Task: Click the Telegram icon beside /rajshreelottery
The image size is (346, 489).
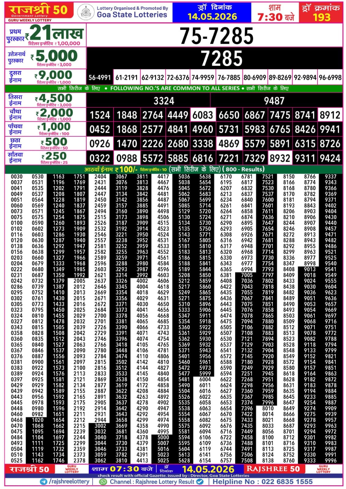Action: [x=43, y=481]
